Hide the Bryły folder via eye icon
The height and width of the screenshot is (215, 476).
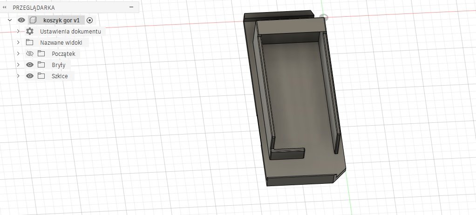tap(30, 65)
